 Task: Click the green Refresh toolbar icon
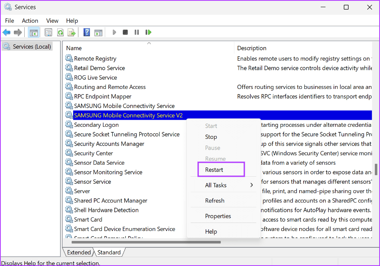click(60, 32)
